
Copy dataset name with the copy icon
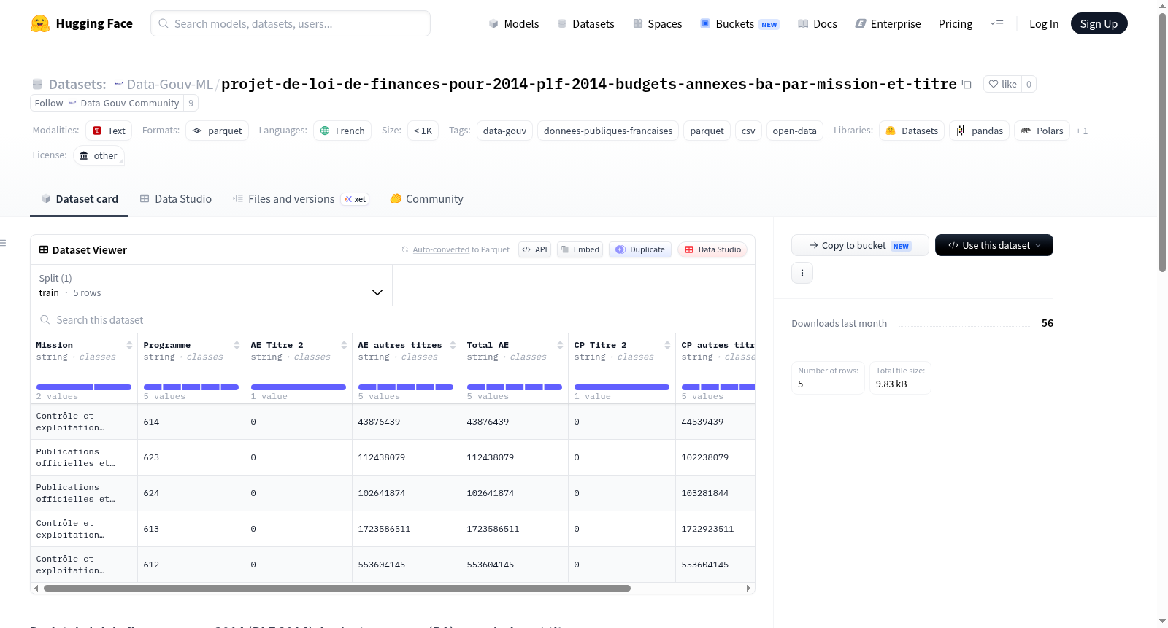tap(967, 84)
